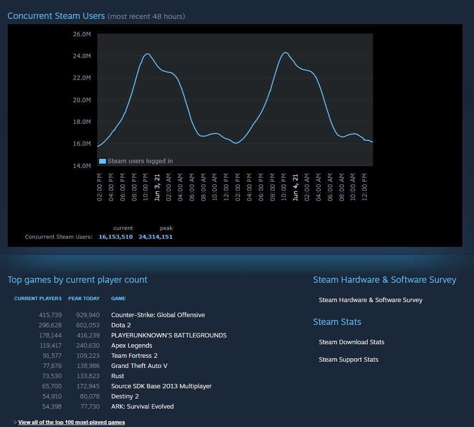The height and width of the screenshot is (427, 474).
Task: Click the 14.0M y-axis label
Action: [82, 166]
